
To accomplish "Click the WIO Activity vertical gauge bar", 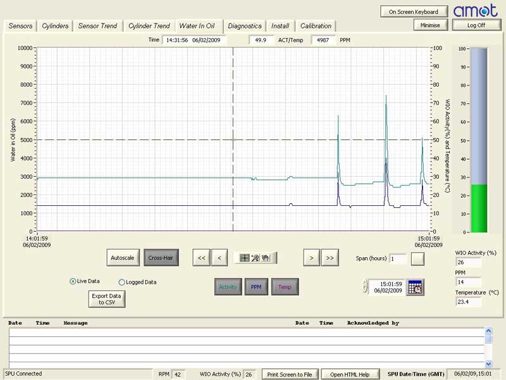I will coord(479,140).
